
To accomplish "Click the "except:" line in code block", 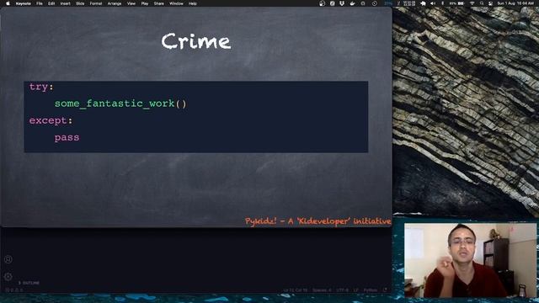I will pos(51,120).
